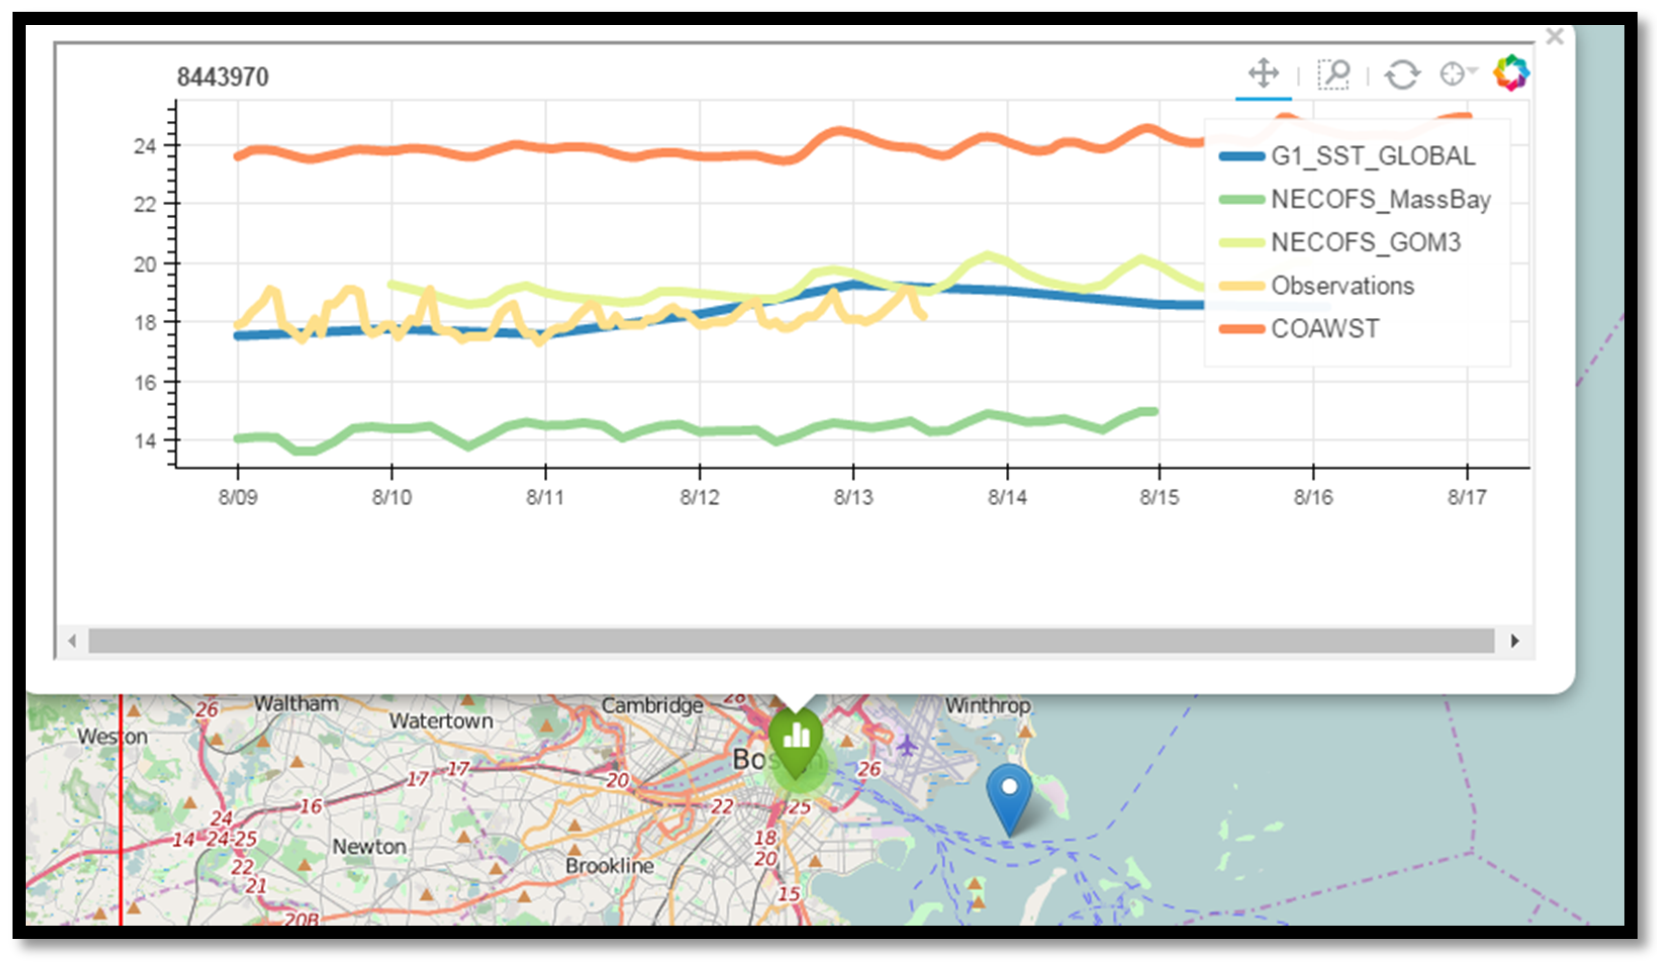
Task: Close the chart popup
Action: tap(1554, 36)
